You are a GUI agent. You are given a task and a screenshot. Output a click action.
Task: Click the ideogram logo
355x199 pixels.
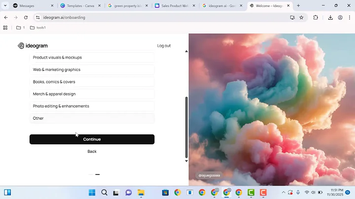tap(33, 46)
